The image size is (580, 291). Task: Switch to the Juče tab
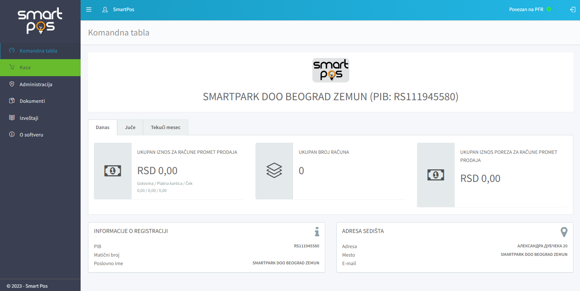130,127
